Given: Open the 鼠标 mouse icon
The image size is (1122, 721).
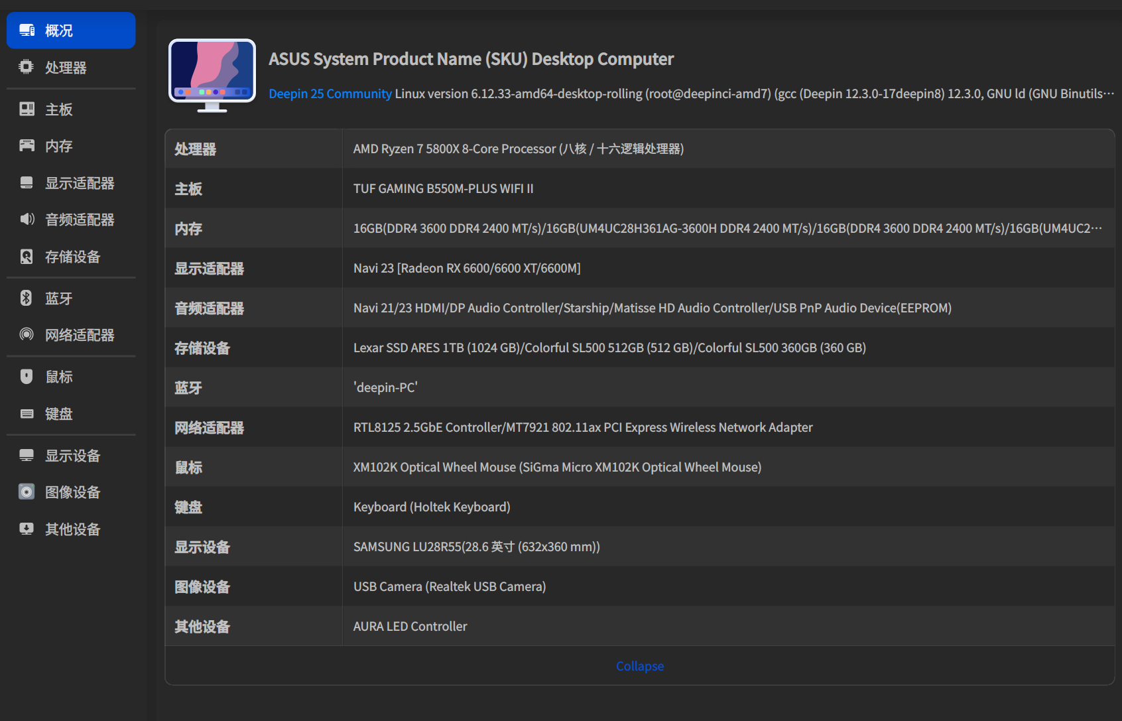Looking at the screenshot, I should (x=27, y=376).
